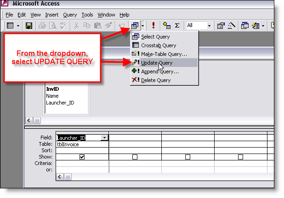Choose Select Query from the dropdown
284x198 pixels.
tap(165, 37)
